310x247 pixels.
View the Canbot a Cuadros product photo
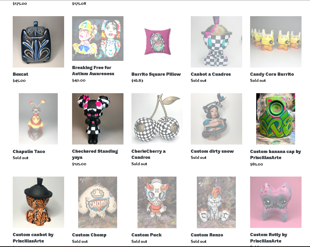pos(216,42)
